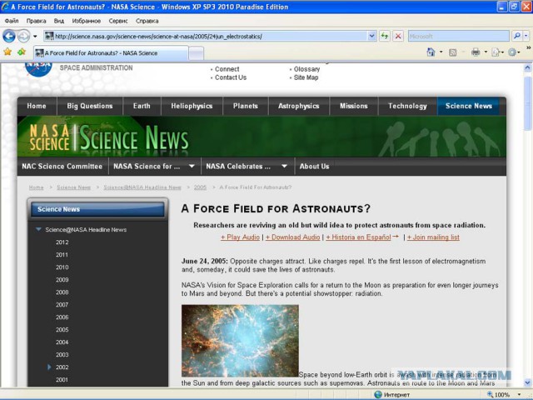
Task: Click + Play Audio link
Action: point(241,237)
